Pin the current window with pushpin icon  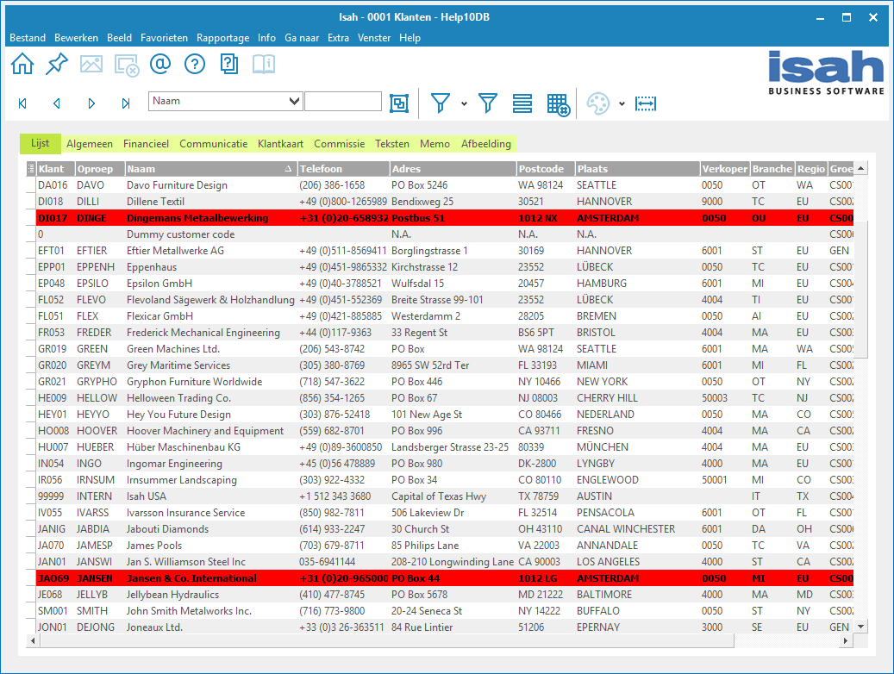pyautogui.click(x=56, y=64)
